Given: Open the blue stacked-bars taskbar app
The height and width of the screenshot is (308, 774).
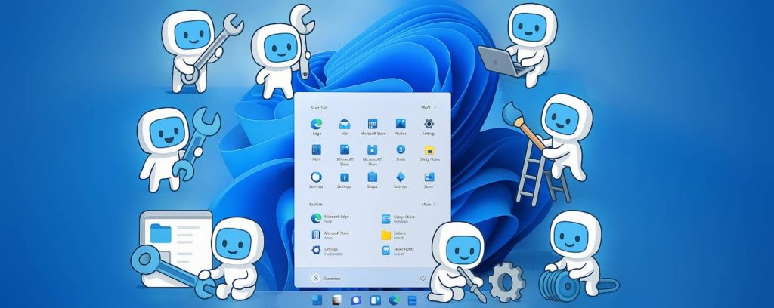Looking at the screenshot, I should point(412,300).
